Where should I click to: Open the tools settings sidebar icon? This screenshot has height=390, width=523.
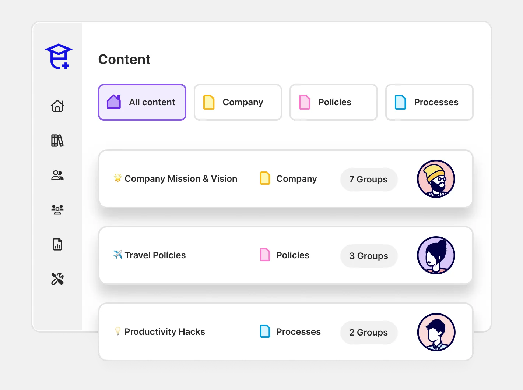[57, 279]
